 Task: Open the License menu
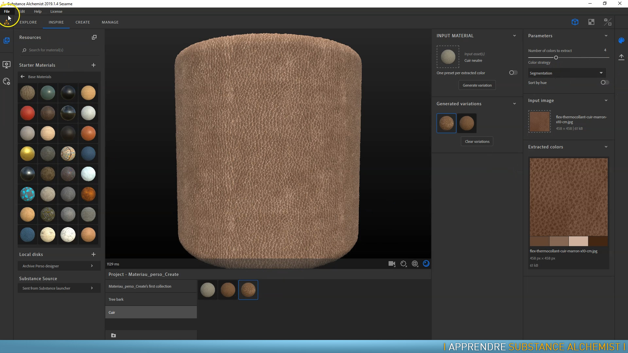(56, 11)
